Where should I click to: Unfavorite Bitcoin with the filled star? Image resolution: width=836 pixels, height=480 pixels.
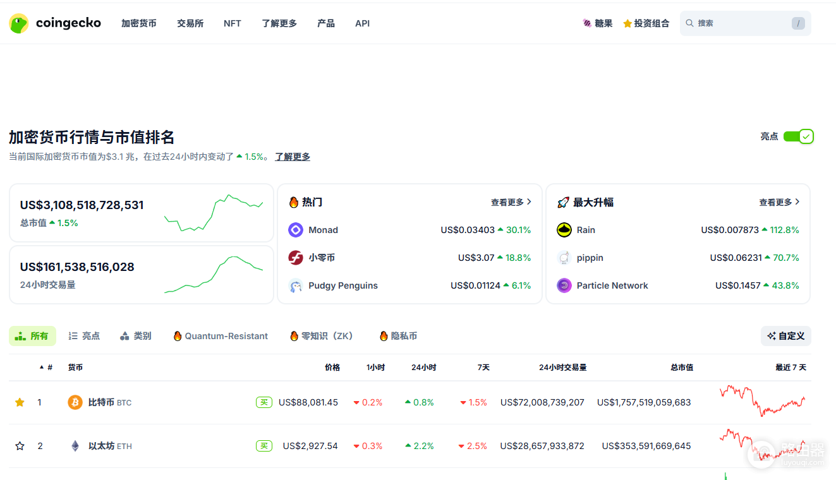click(x=20, y=402)
